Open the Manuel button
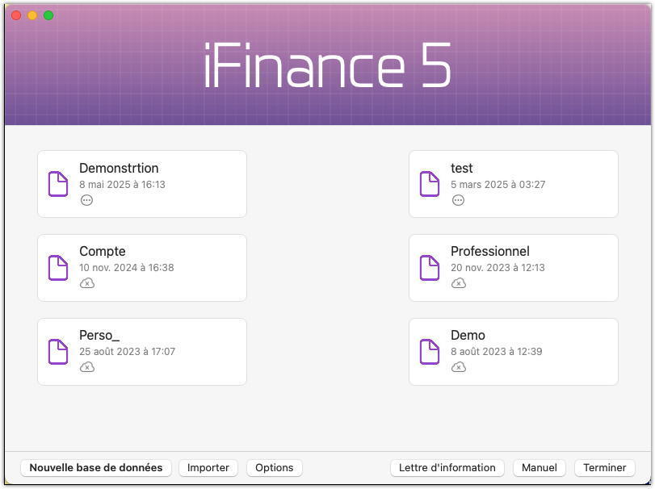 (x=540, y=468)
